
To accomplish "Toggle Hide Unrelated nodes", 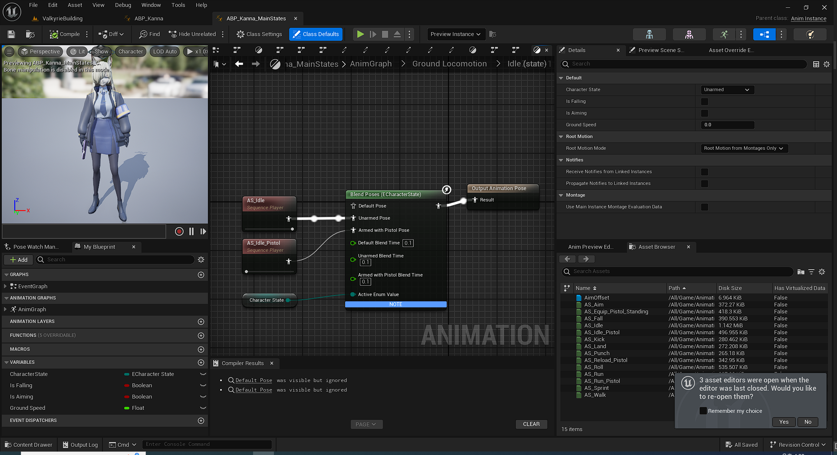I will coord(192,34).
